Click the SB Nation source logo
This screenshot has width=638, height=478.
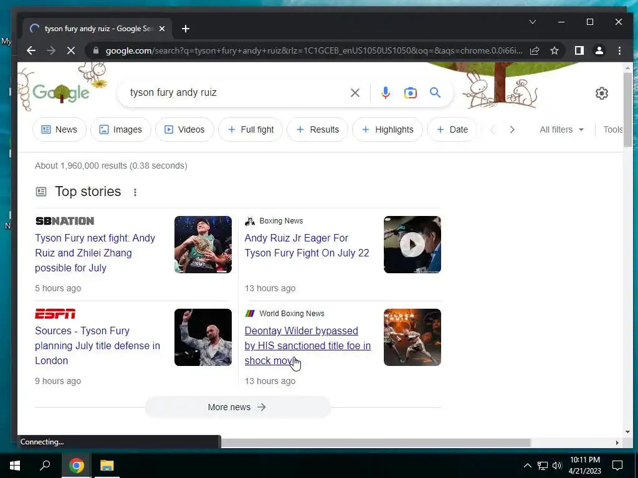point(65,221)
